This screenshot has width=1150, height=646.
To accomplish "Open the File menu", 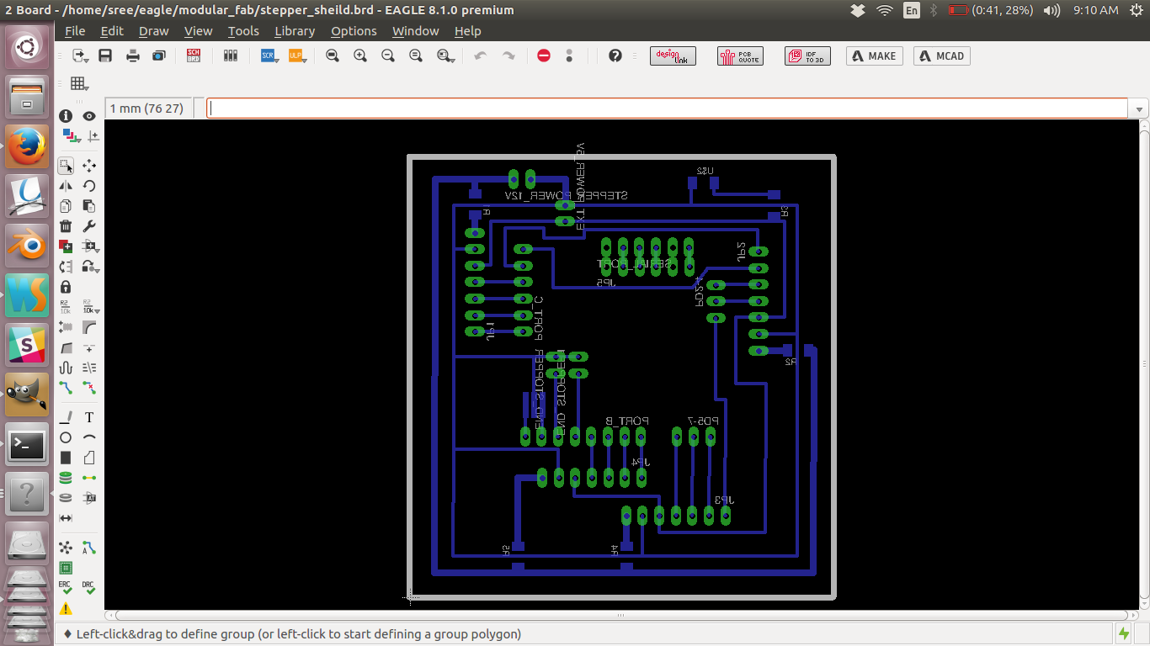I will [75, 31].
